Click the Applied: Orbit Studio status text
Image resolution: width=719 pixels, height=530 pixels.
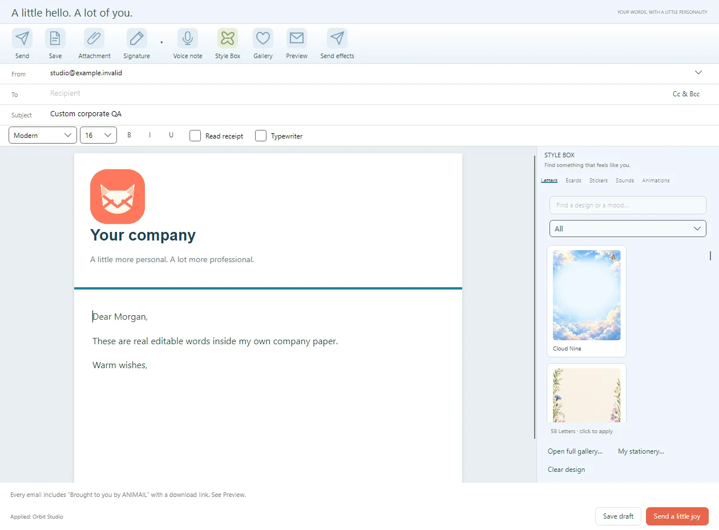[x=37, y=517]
